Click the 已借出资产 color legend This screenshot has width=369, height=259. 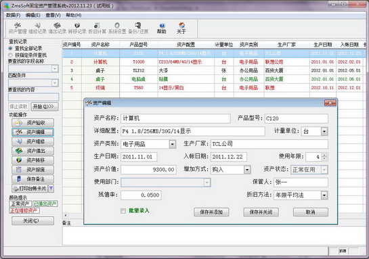(x=45, y=204)
